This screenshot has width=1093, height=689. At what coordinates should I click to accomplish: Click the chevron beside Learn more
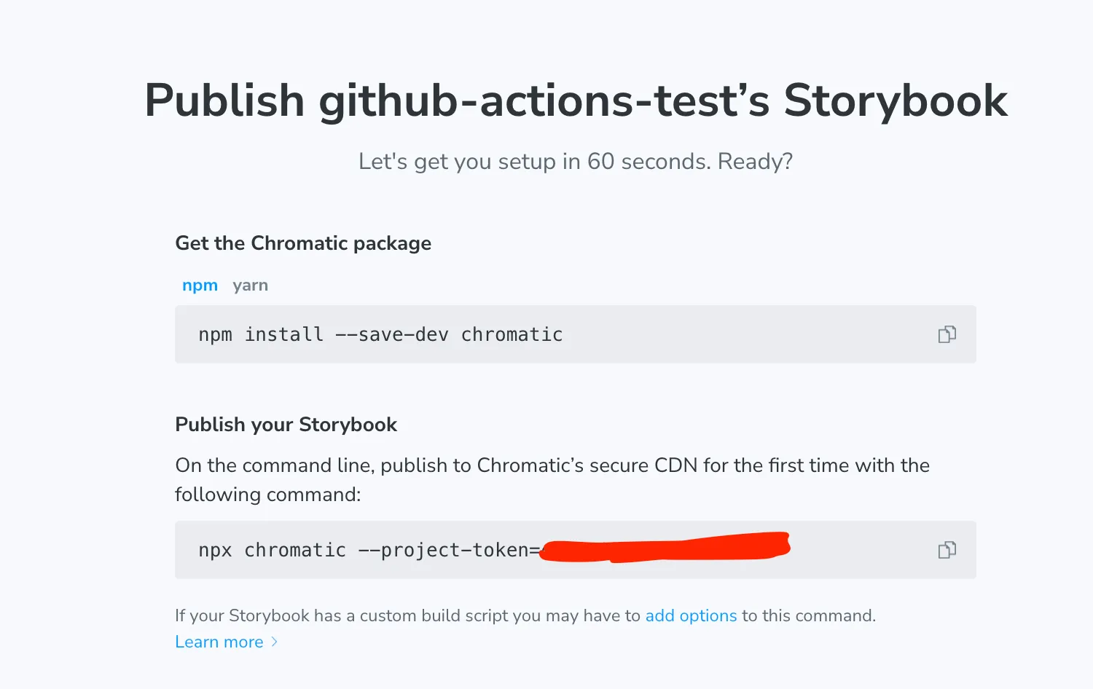click(275, 642)
